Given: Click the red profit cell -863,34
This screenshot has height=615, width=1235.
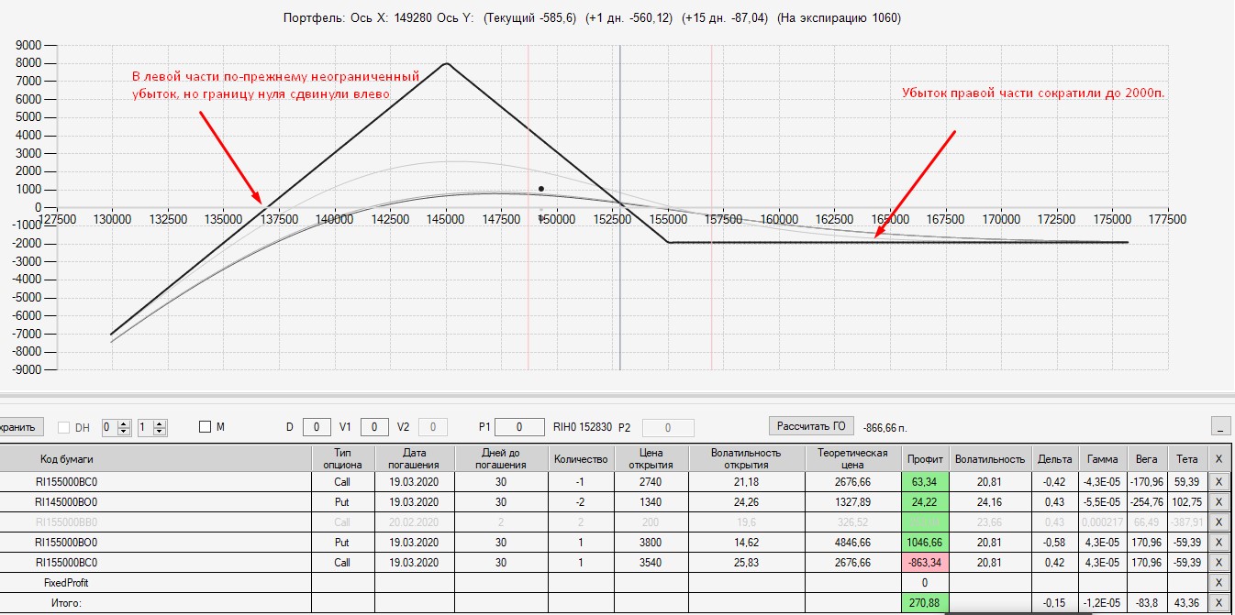Looking at the screenshot, I should tap(925, 563).
